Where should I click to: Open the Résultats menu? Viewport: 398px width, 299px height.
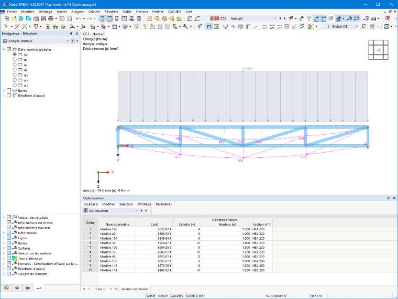(111, 12)
